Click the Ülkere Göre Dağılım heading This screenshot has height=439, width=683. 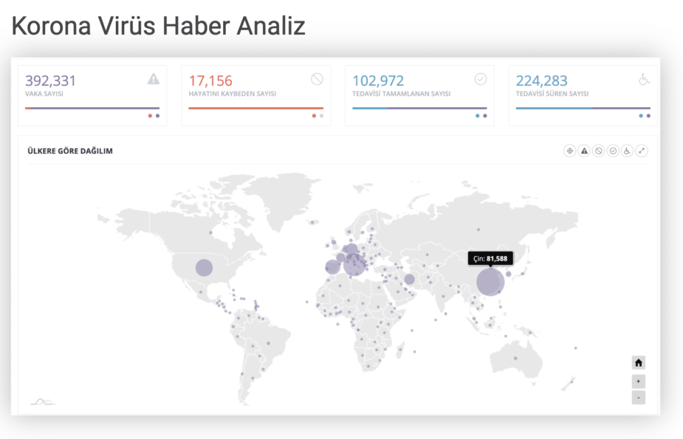70,151
